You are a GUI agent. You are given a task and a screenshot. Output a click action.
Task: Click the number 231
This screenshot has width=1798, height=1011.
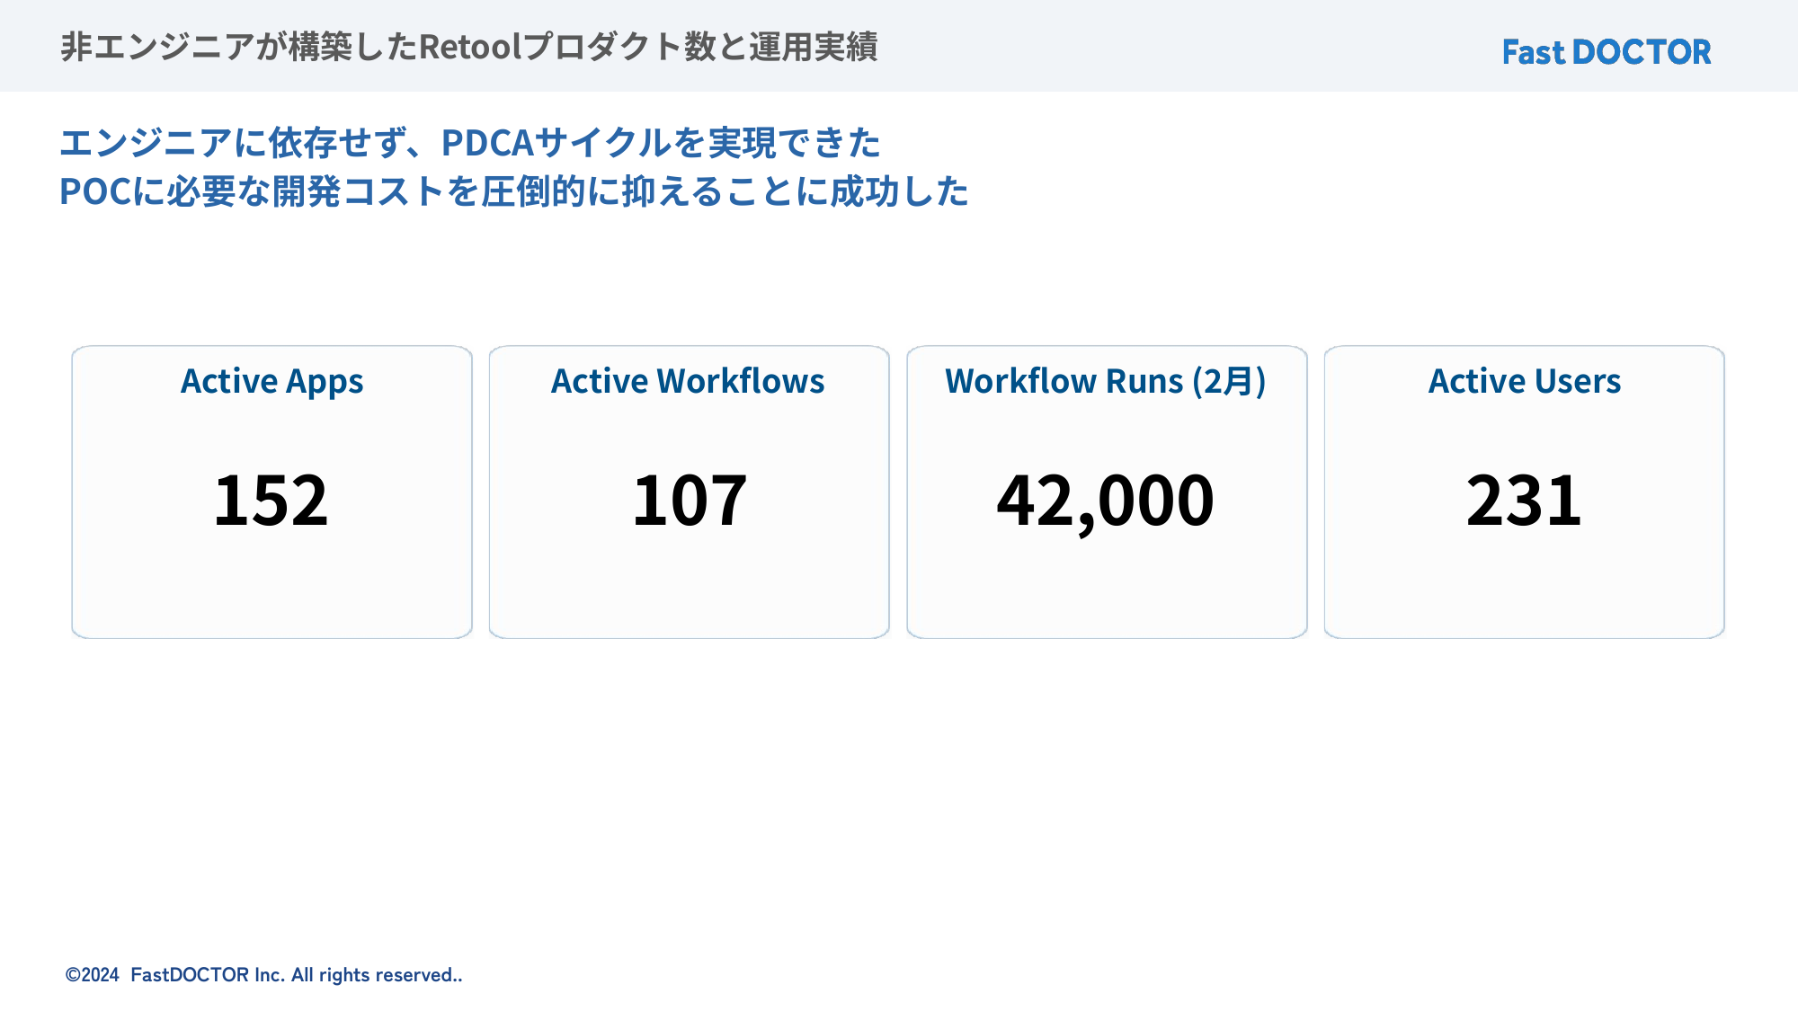(x=1523, y=500)
